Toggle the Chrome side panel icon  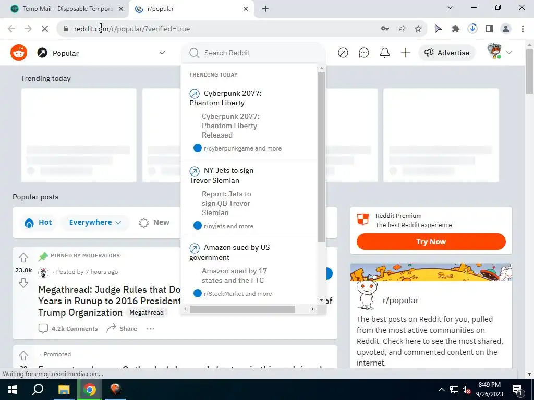point(489,29)
